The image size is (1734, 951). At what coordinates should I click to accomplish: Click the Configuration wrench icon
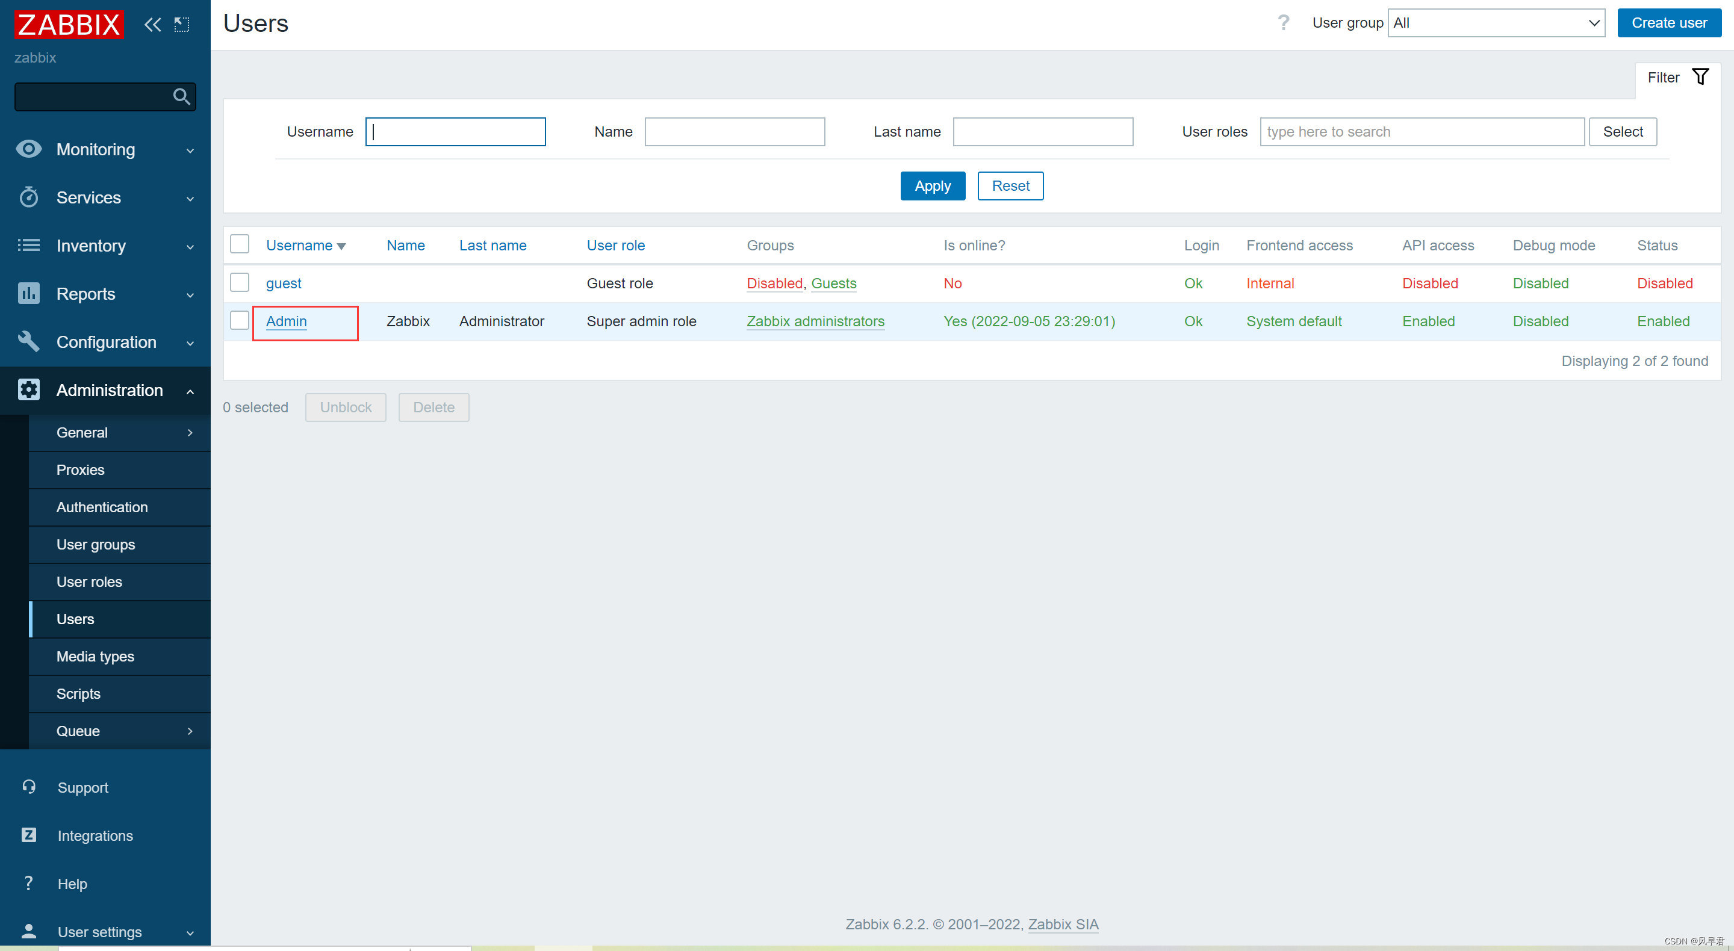point(28,341)
